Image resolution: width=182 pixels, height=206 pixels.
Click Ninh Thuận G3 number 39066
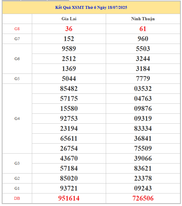[143, 158]
